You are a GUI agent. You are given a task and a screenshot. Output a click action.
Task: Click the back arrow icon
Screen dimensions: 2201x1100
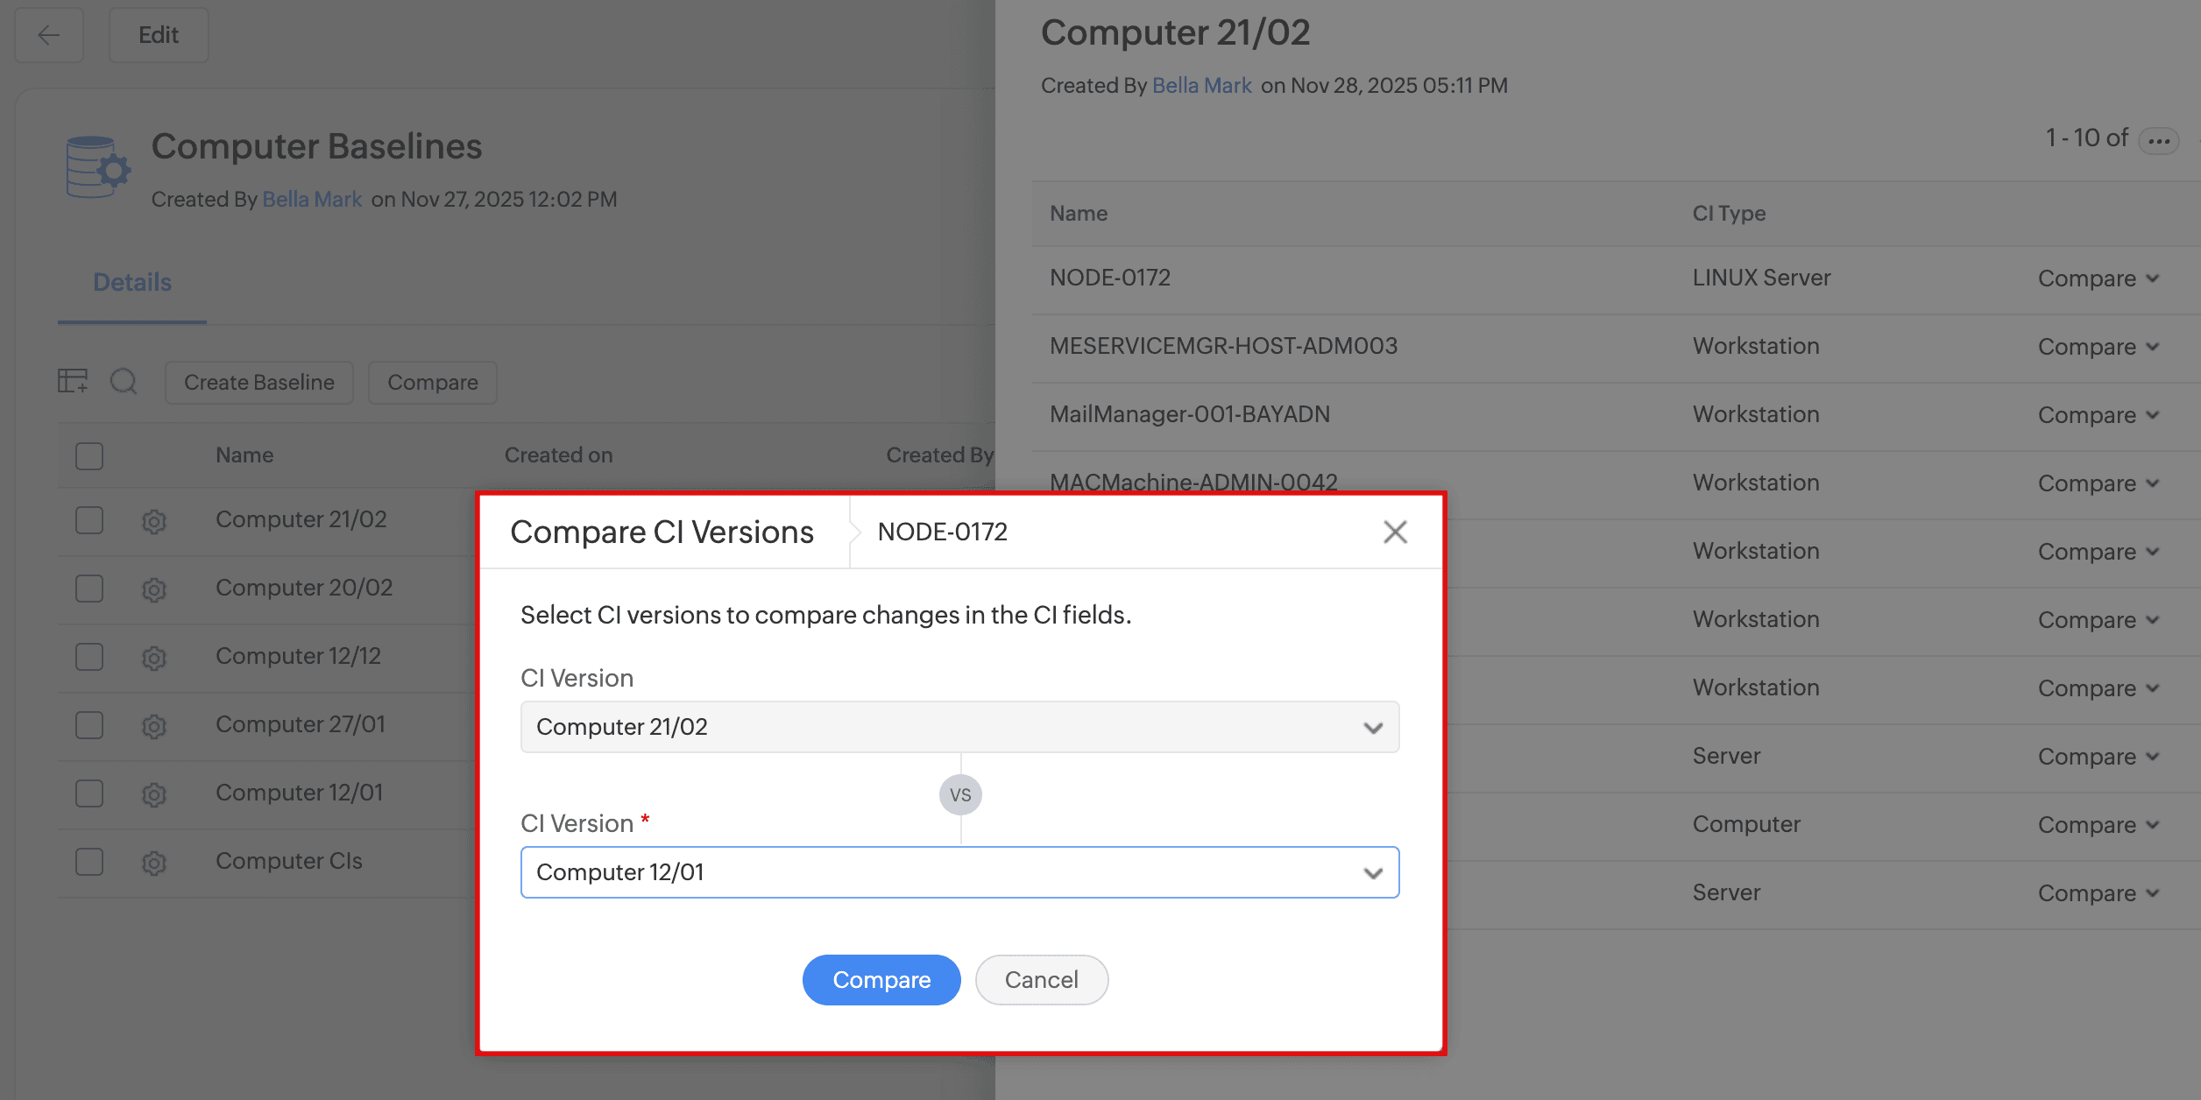click(x=49, y=35)
